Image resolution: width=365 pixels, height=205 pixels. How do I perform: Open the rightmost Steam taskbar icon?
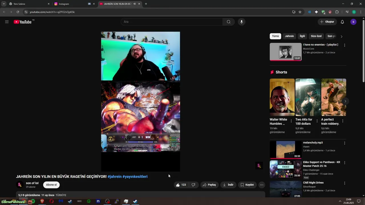pyautogui.click(x=135, y=201)
